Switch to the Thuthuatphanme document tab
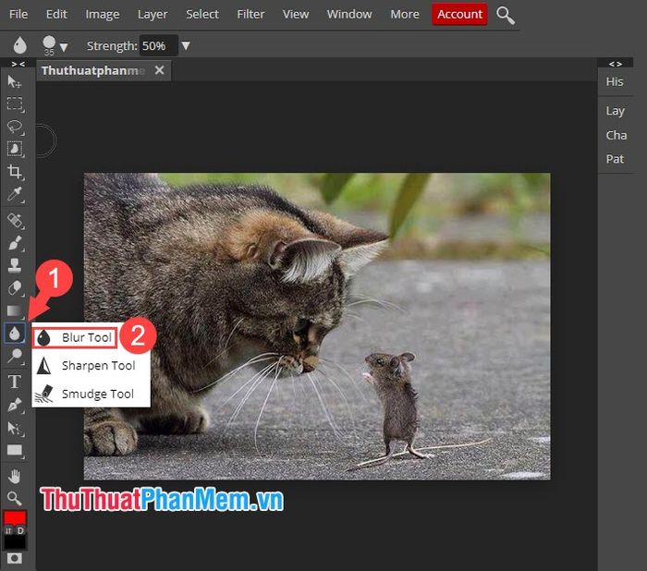Viewport: 647px width, 571px height. [93, 70]
